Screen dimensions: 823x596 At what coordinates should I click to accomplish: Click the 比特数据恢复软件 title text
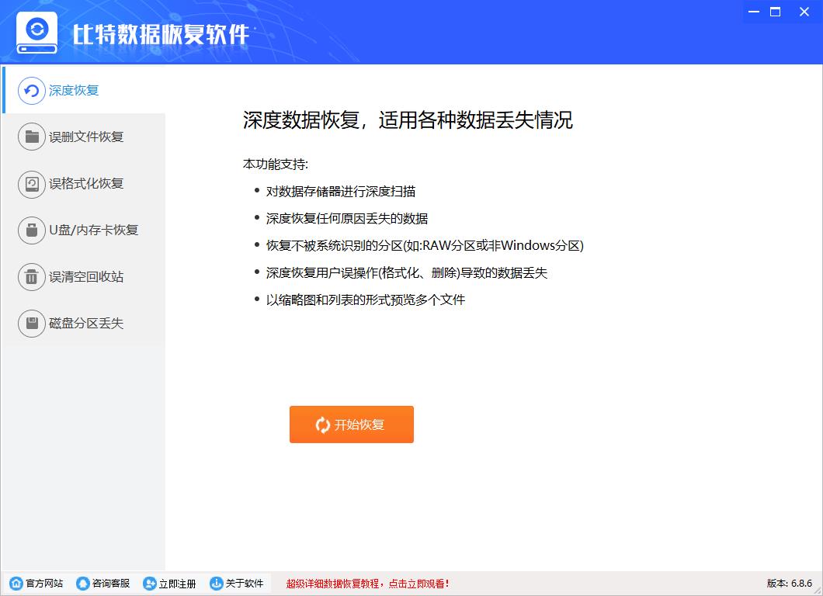tap(161, 35)
